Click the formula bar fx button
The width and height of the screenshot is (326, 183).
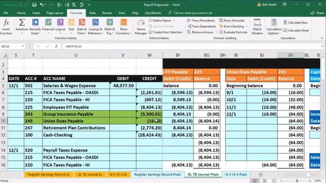point(57,46)
